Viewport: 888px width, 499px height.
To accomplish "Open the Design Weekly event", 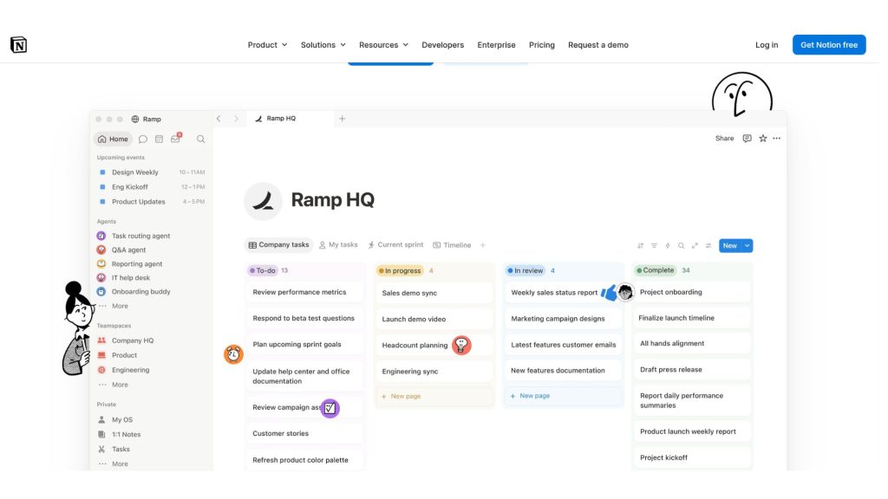I will (151, 172).
